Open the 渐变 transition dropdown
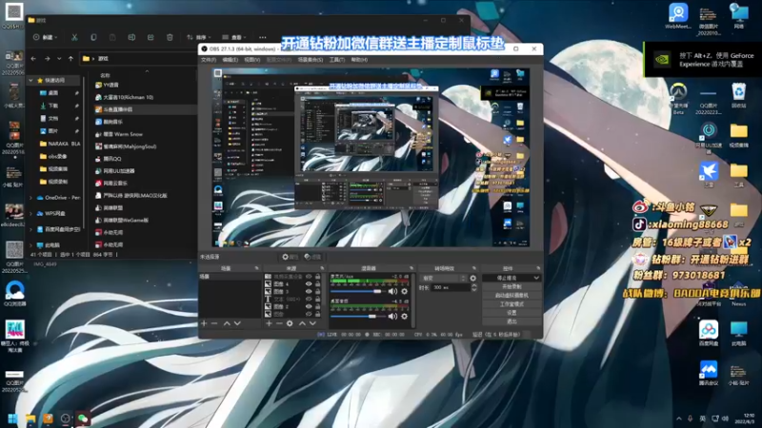The width and height of the screenshot is (762, 428). pyautogui.click(x=443, y=278)
